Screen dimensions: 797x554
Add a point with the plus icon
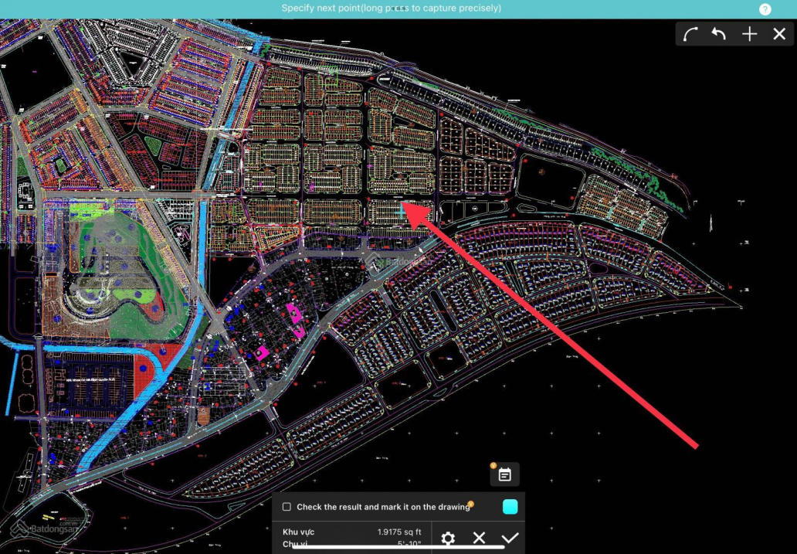(x=749, y=34)
